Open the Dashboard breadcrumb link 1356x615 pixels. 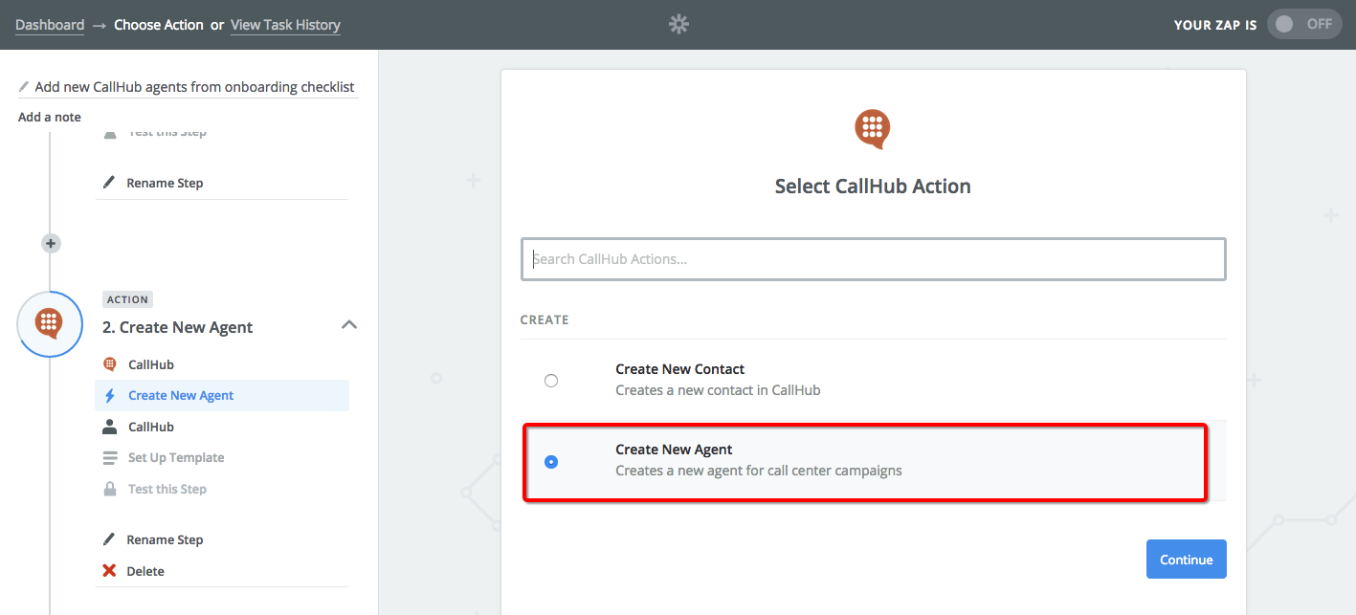pos(50,25)
